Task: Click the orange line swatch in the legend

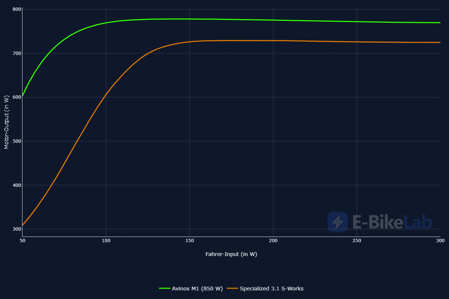Action: (x=232, y=289)
